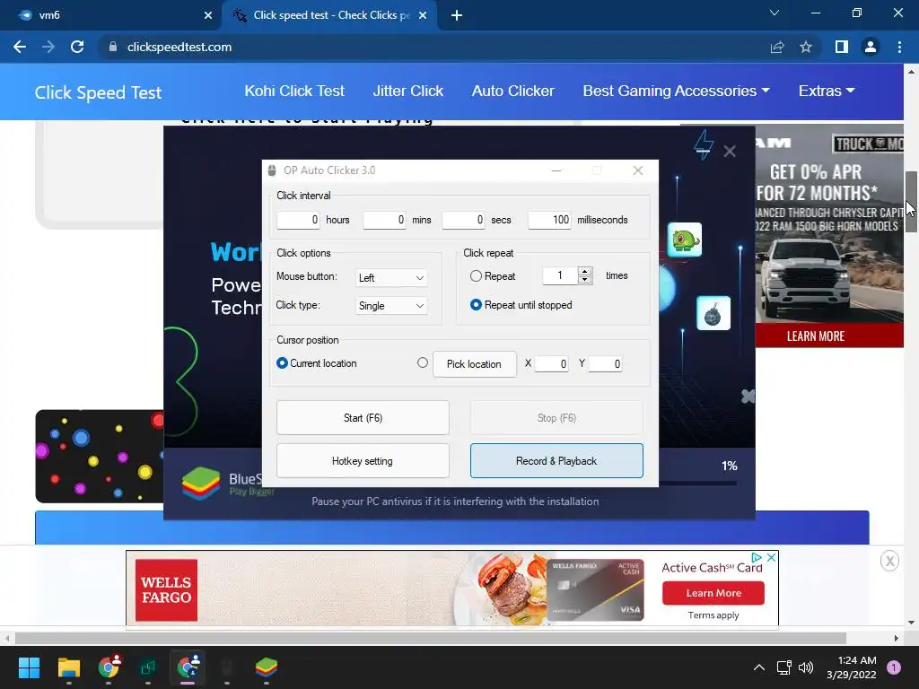Click the Click Speed Test site logo
This screenshot has height=689, width=919.
(98, 92)
